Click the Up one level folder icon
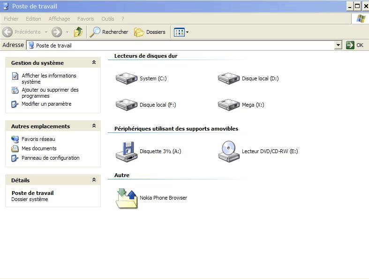 tap(78, 32)
